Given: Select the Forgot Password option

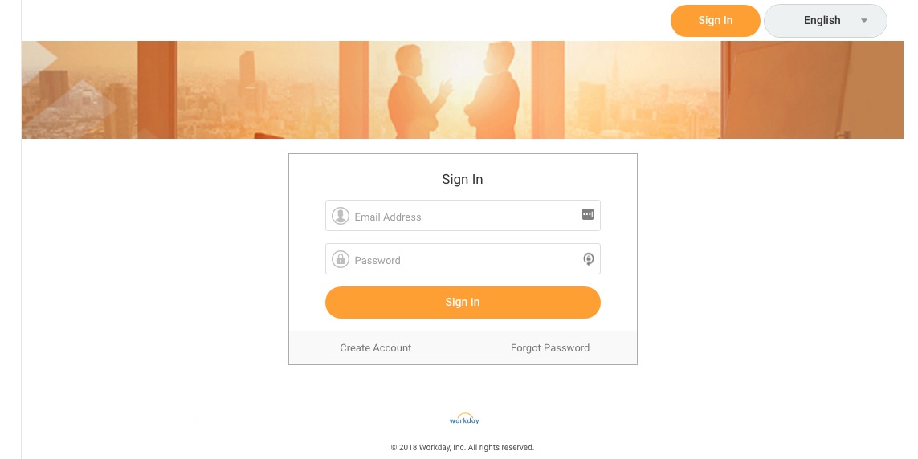Looking at the screenshot, I should tap(549, 348).
